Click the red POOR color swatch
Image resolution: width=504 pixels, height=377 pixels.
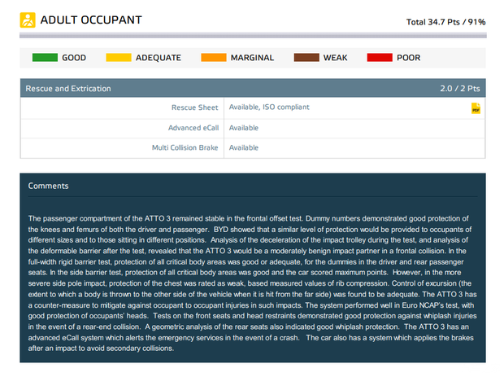point(380,58)
